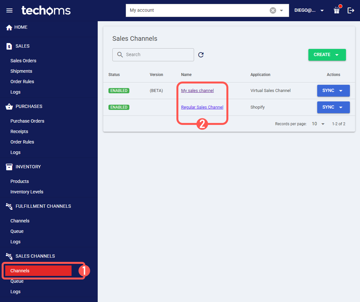Click the Application column header

pyautogui.click(x=260, y=74)
